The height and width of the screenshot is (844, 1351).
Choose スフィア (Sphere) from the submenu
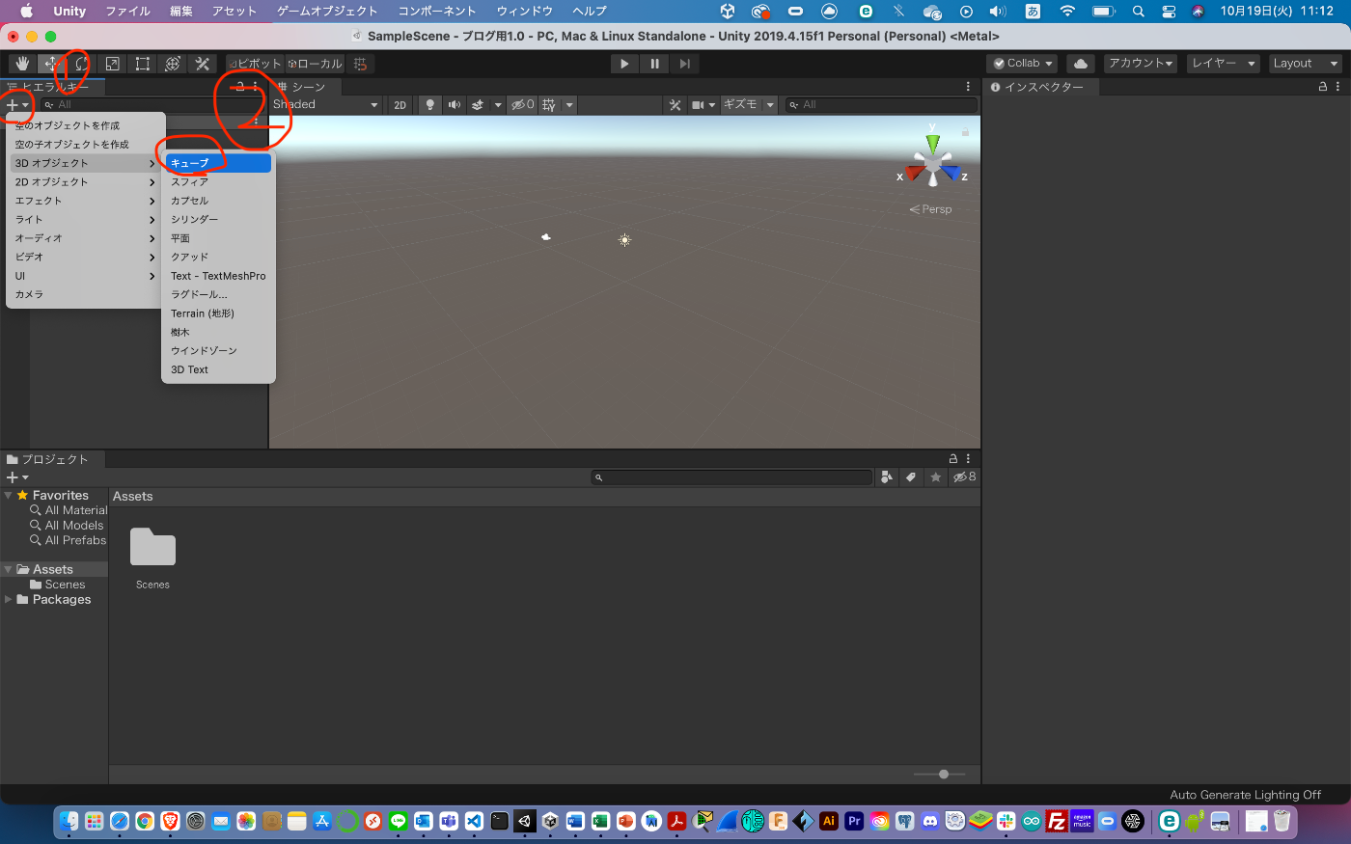tap(218, 181)
